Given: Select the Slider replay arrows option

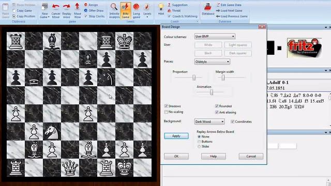Looking at the screenshot, I should pyautogui.click(x=199, y=146).
